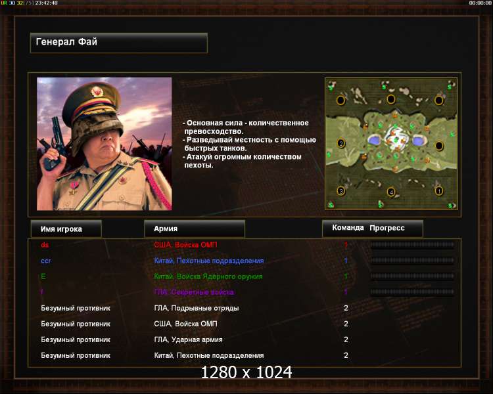Select player name ds in the list
493x394 pixels.
click(45, 245)
